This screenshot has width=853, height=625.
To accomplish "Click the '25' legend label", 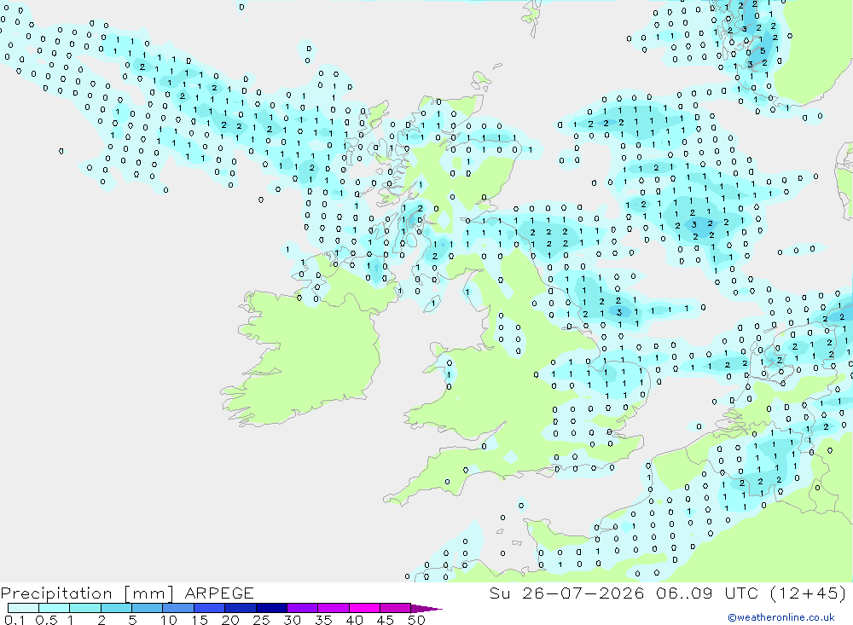I will (262, 620).
